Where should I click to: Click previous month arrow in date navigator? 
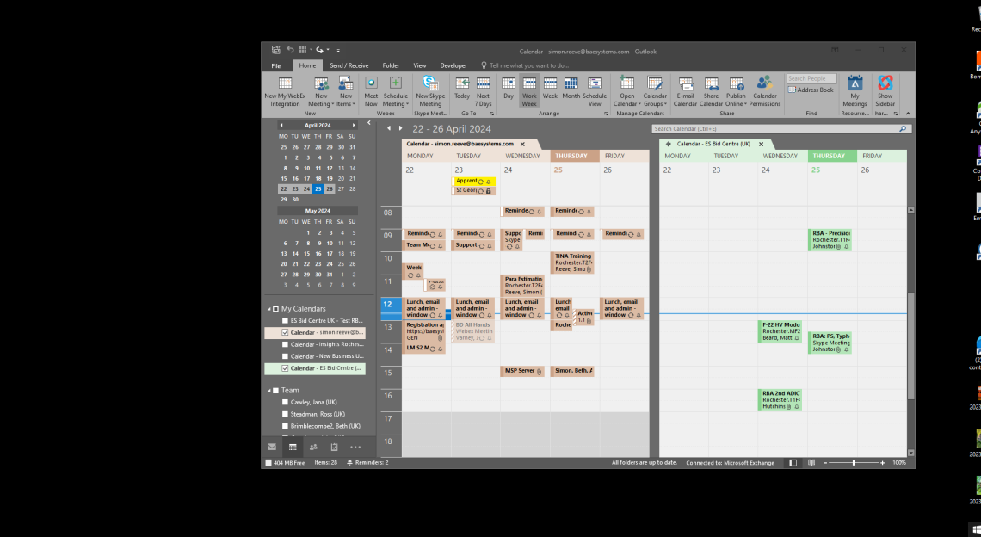coord(281,125)
